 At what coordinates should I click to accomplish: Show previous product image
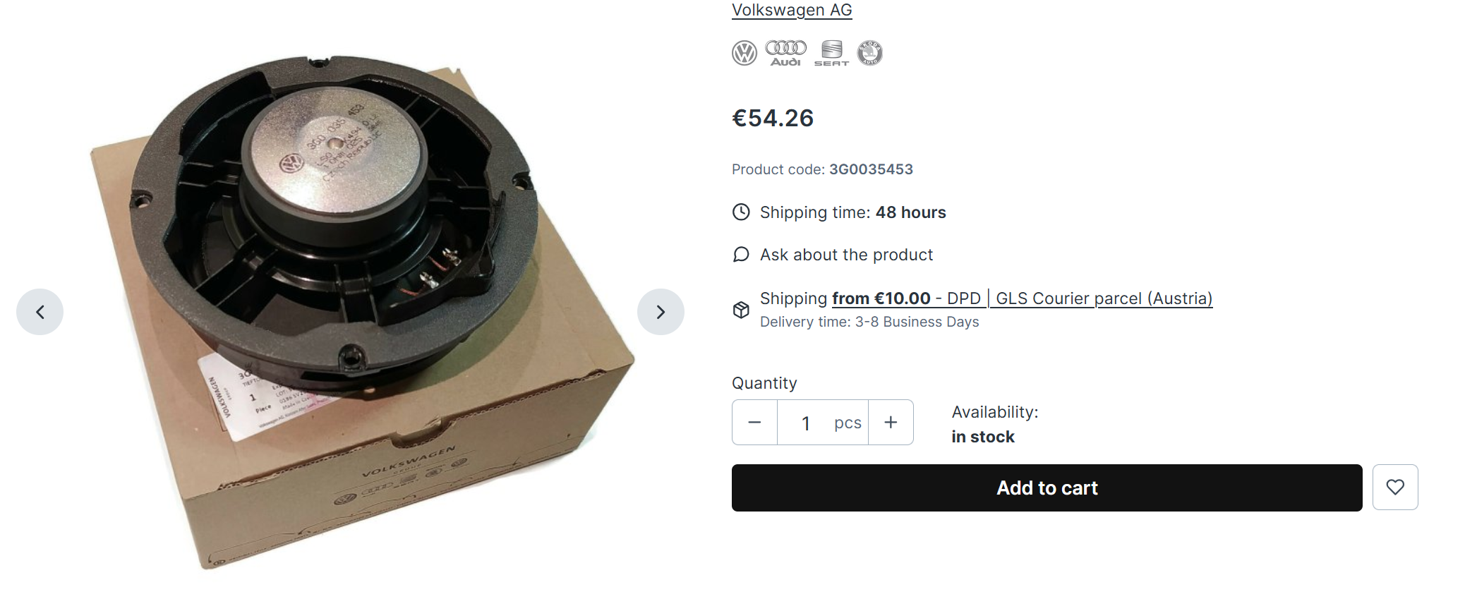pyautogui.click(x=40, y=312)
